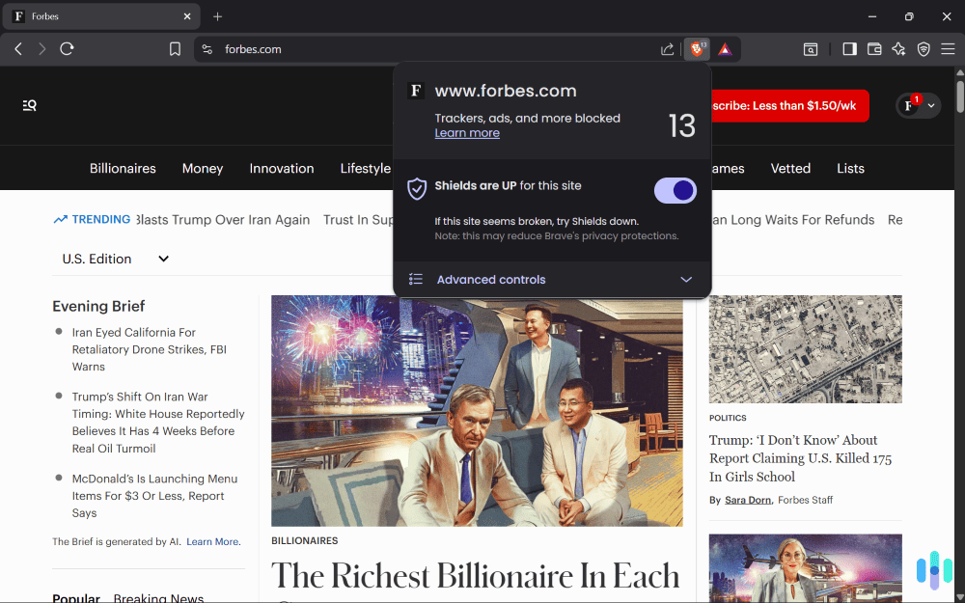Bookmark the page with the bookmark icon

(175, 48)
